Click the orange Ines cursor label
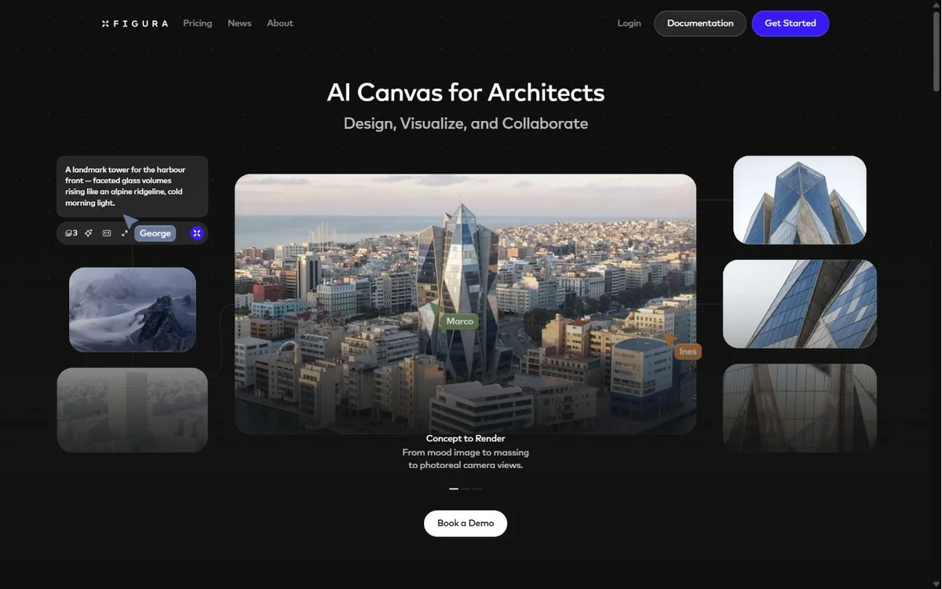942x589 pixels. tap(688, 352)
